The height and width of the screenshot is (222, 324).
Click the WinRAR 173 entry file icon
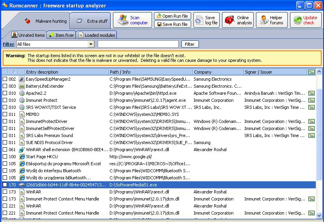pyautogui.click(x=22, y=192)
